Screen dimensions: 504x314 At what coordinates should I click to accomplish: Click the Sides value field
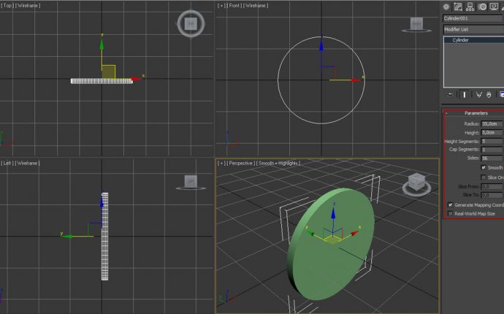492,158
